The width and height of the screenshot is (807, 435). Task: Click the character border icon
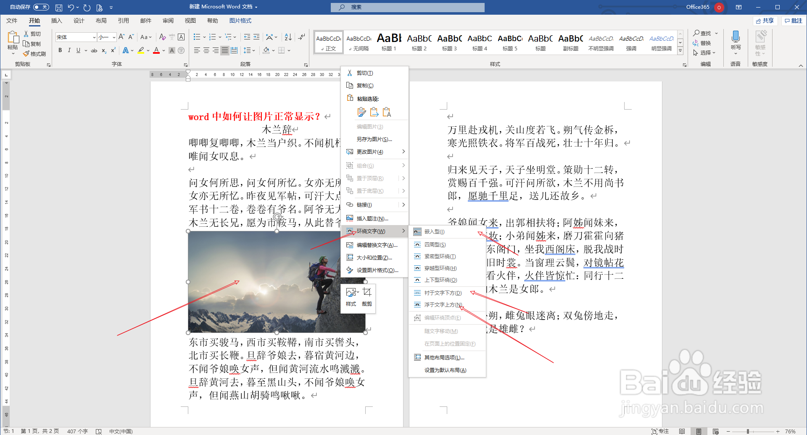tap(181, 37)
